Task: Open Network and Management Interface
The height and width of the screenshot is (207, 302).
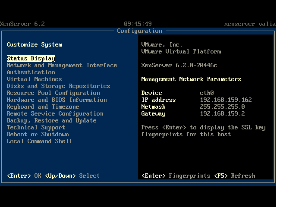Action: 62,65
